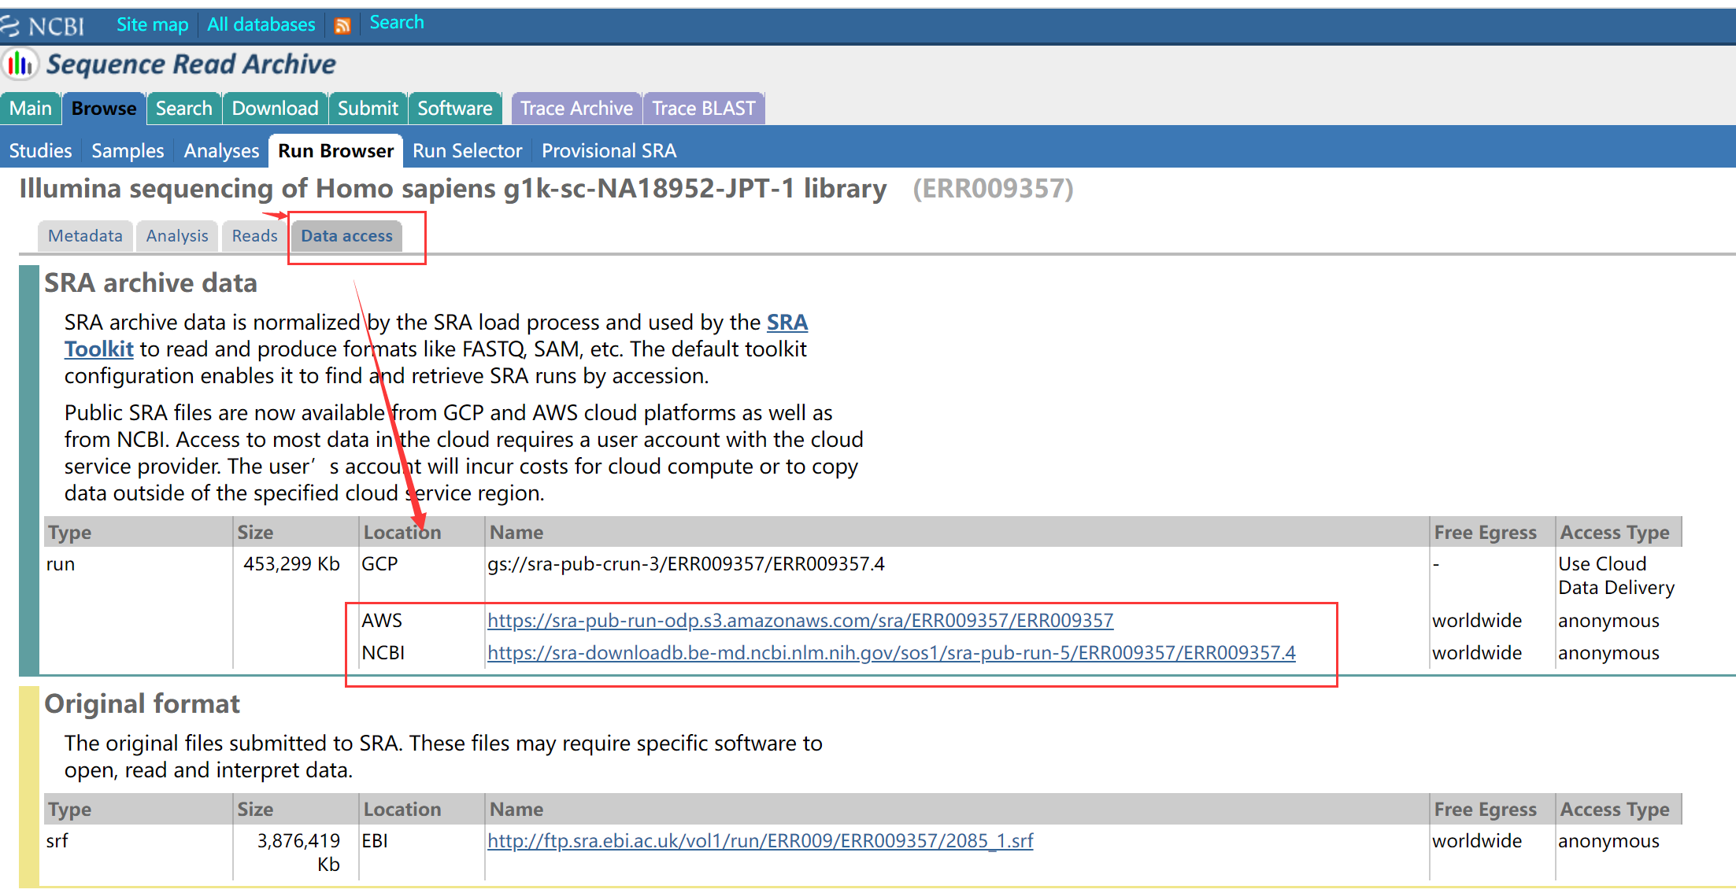Open All databases link
Viewport: 1736px width, 893px height.
click(261, 24)
